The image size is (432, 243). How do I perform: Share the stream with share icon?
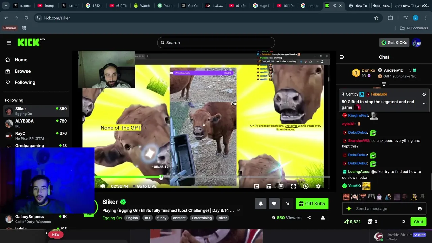(x=309, y=218)
